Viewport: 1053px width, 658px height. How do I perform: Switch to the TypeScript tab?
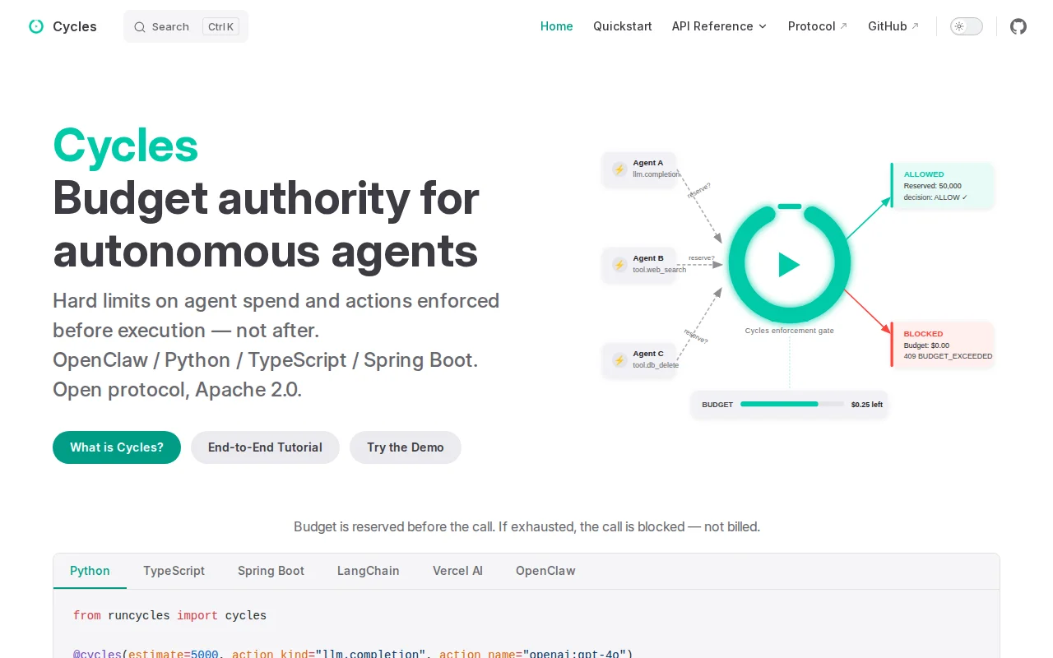point(174,571)
